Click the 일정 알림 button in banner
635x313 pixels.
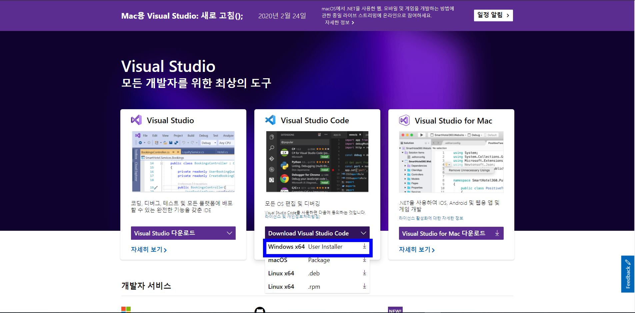(493, 15)
